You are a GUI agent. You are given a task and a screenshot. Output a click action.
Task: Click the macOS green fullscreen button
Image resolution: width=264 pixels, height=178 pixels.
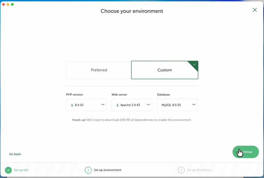tap(12, 4)
